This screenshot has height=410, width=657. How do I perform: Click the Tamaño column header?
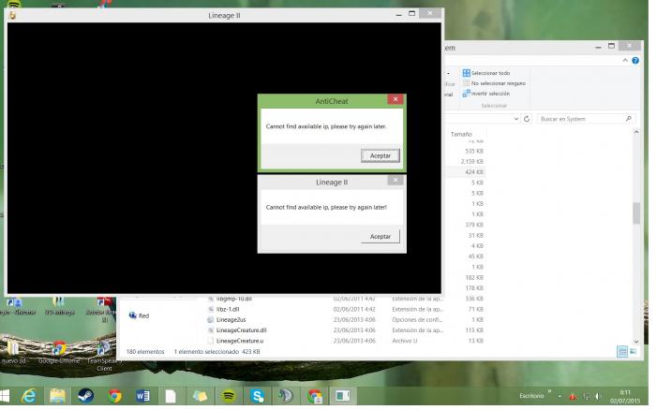pyautogui.click(x=461, y=134)
